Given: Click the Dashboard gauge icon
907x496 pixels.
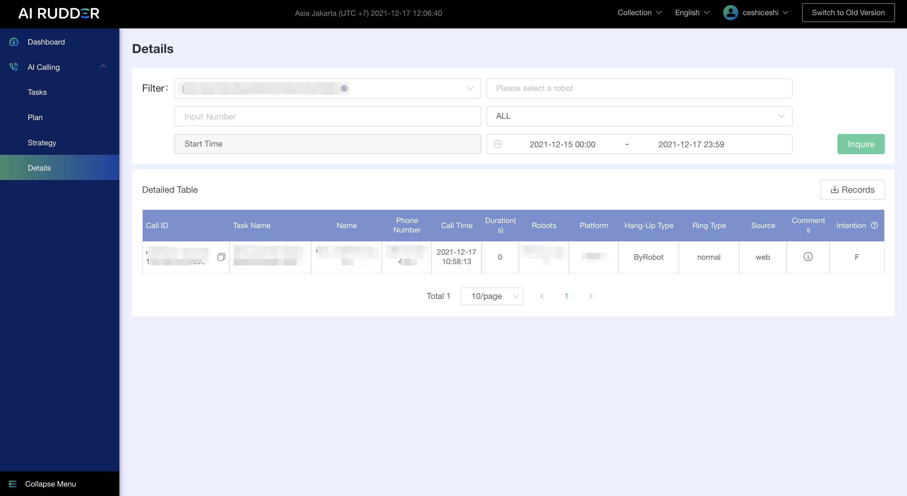Looking at the screenshot, I should (14, 42).
